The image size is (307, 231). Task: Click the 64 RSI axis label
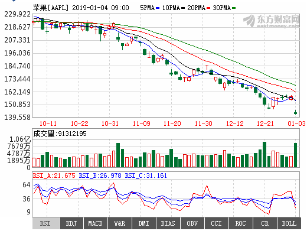(x=27, y=185)
